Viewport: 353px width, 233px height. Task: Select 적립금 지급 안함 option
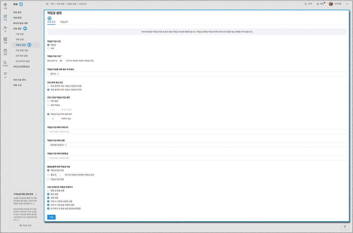[48, 179]
